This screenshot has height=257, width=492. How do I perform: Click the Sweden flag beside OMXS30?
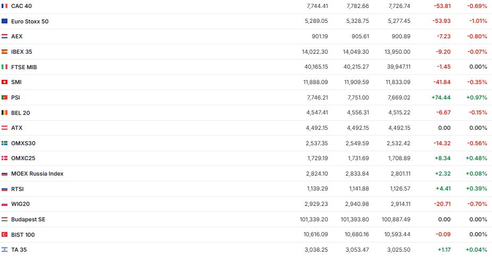(x=5, y=143)
